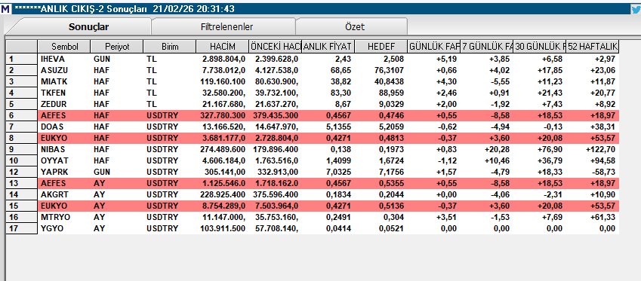Click the Twitter bird icon
This screenshot has width=641, height=281.
636,8
